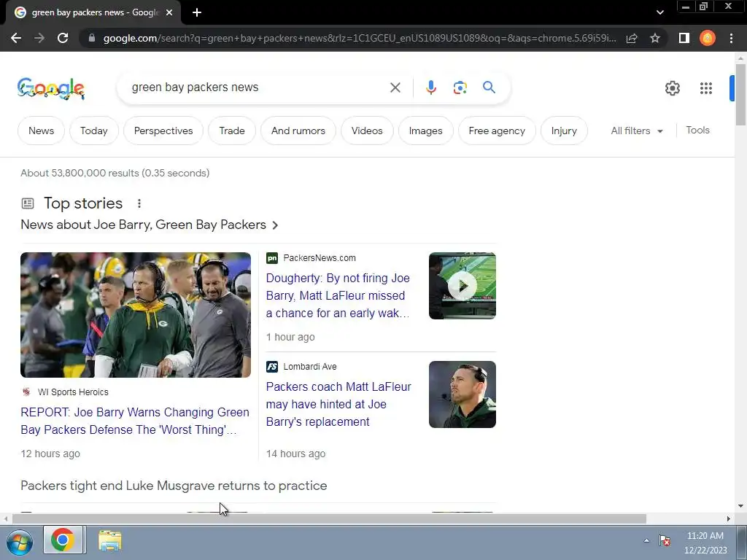
Task: Open the Action Center flag icon
Action: point(665,540)
